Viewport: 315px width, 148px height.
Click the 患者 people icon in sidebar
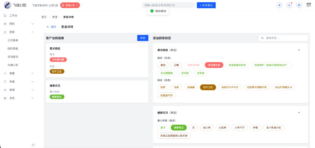click(x=5, y=32)
